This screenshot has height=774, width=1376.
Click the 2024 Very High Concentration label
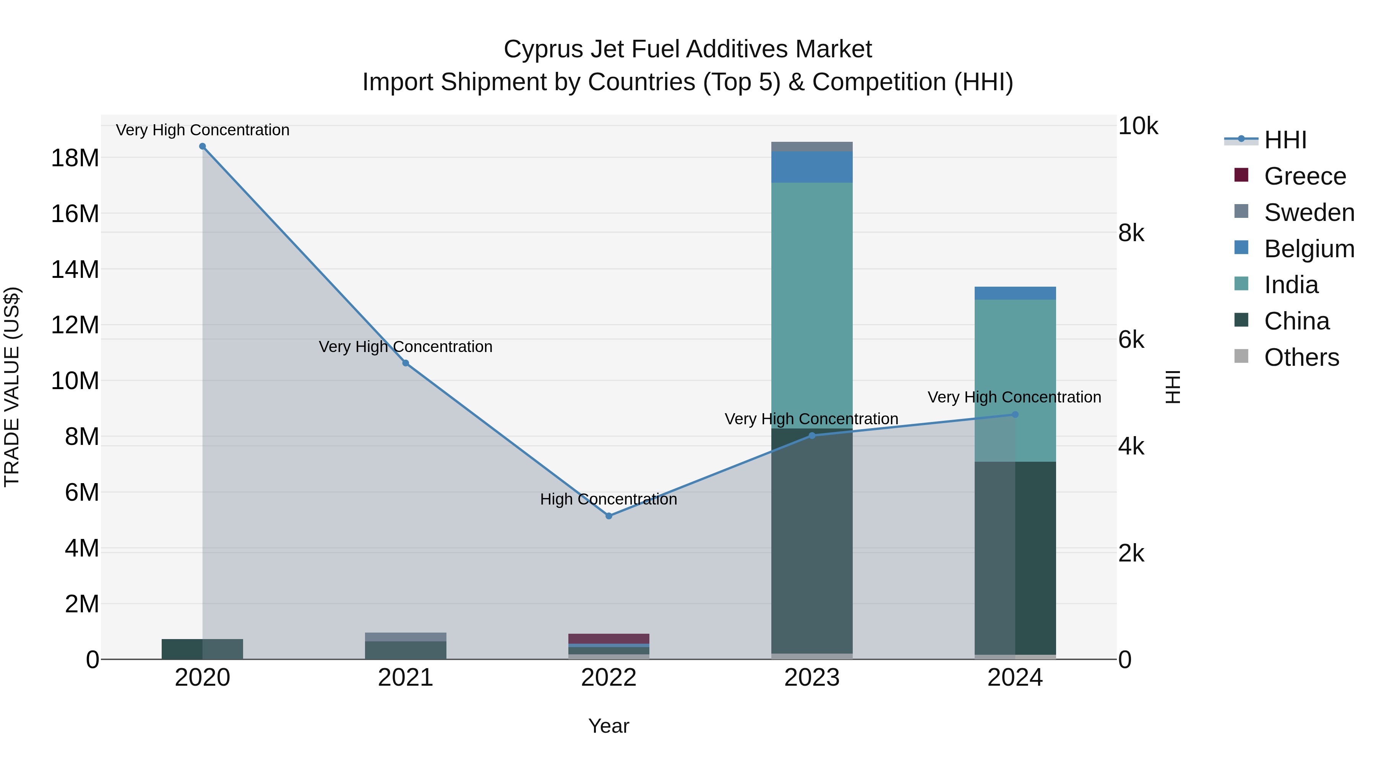[x=1015, y=398]
